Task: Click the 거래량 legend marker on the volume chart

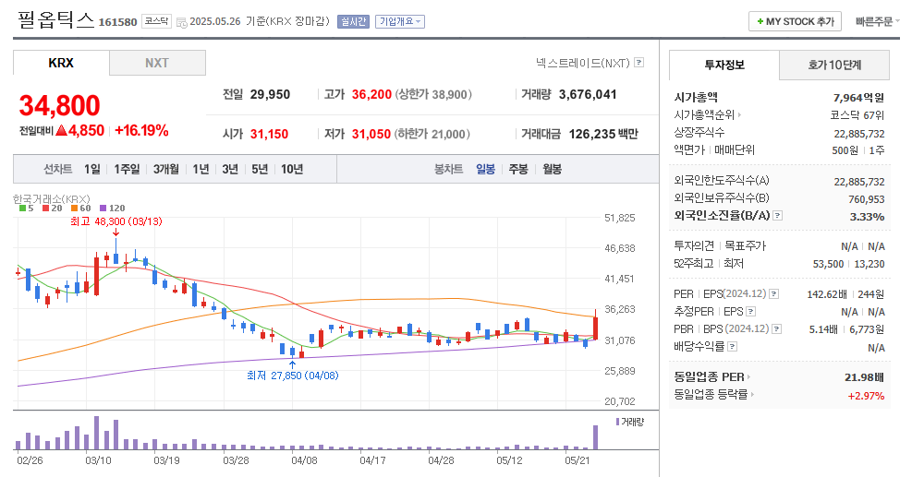Action: pyautogui.click(x=617, y=422)
